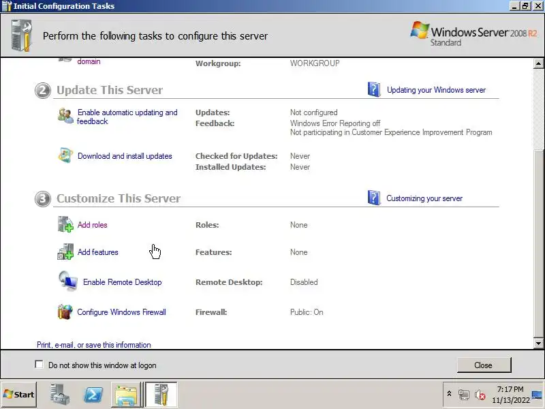Open Server Manager from the taskbar
The width and height of the screenshot is (545, 409).
(x=59, y=395)
